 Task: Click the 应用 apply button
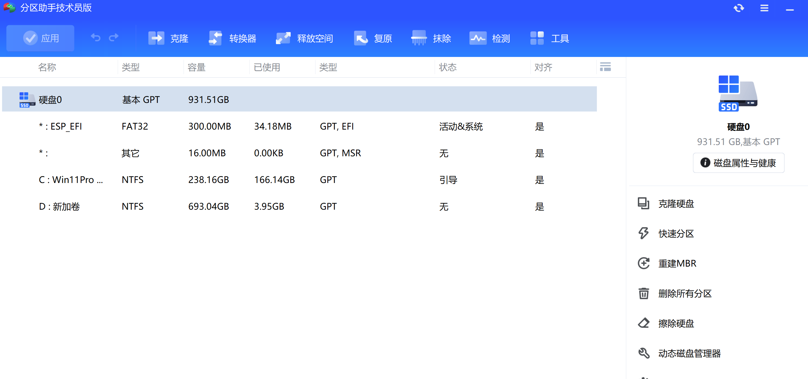(x=40, y=38)
